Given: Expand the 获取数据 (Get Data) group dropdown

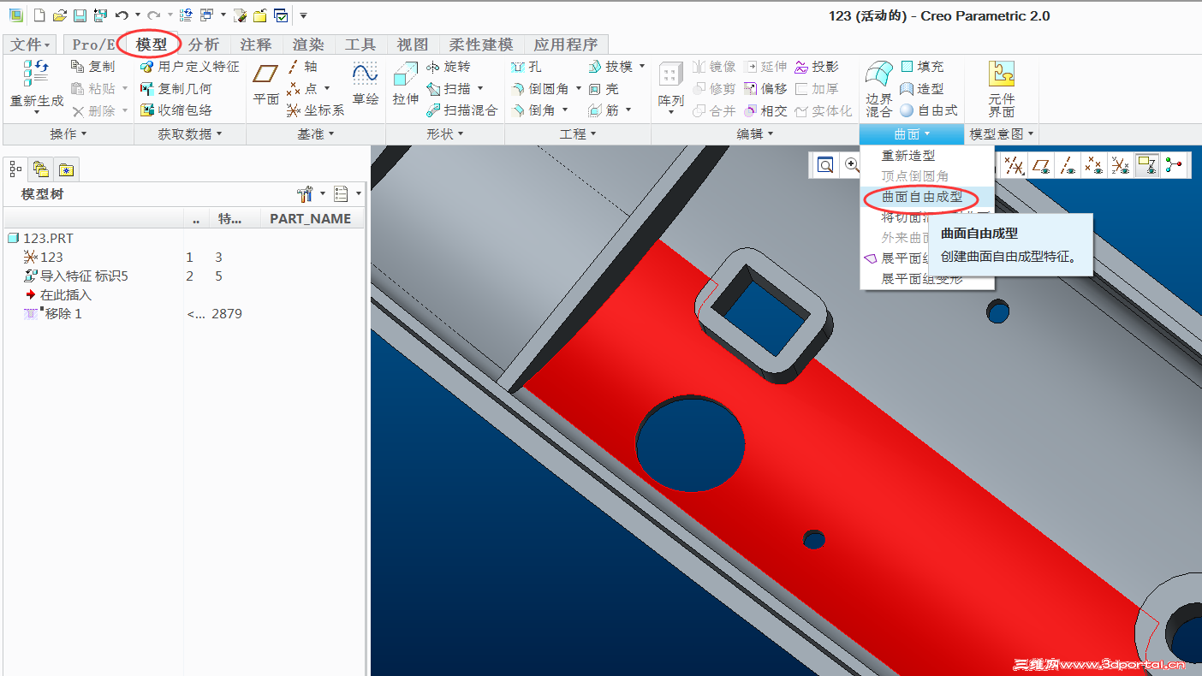Looking at the screenshot, I should pos(190,134).
